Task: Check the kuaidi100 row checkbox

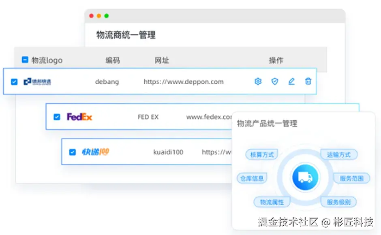Action: (72, 152)
